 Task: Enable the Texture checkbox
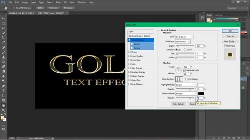(132, 48)
